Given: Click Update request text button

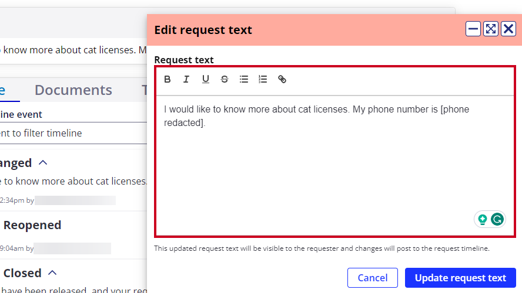Looking at the screenshot, I should 460,278.
